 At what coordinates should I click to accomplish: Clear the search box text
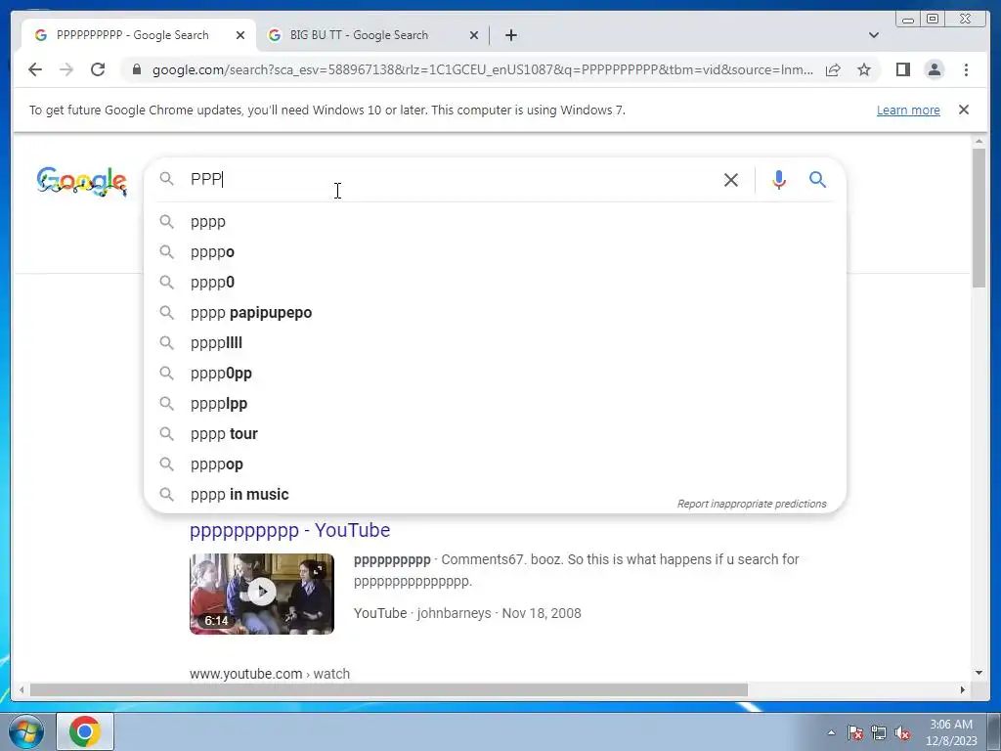coord(731,180)
